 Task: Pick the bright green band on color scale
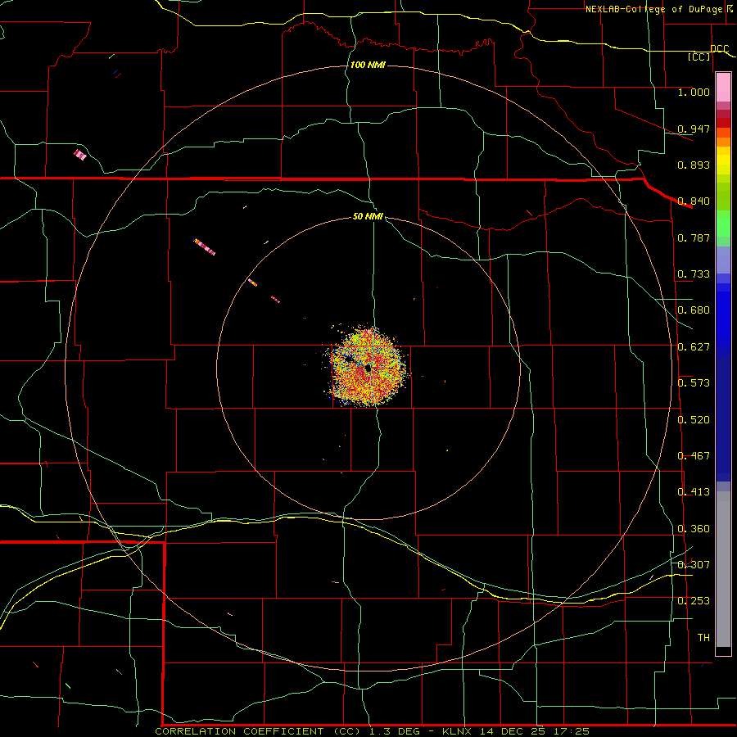tap(723, 224)
